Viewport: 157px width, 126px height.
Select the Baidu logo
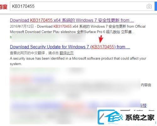pyautogui.click(x=3, y=7)
